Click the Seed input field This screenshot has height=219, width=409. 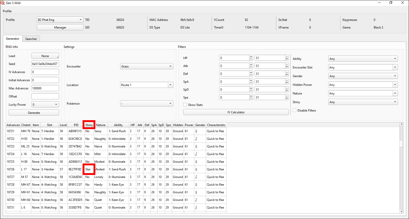45,64
